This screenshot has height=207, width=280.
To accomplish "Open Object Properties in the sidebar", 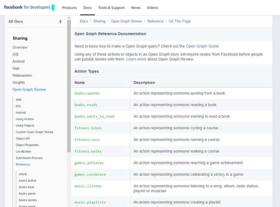I will [x=27, y=145].
